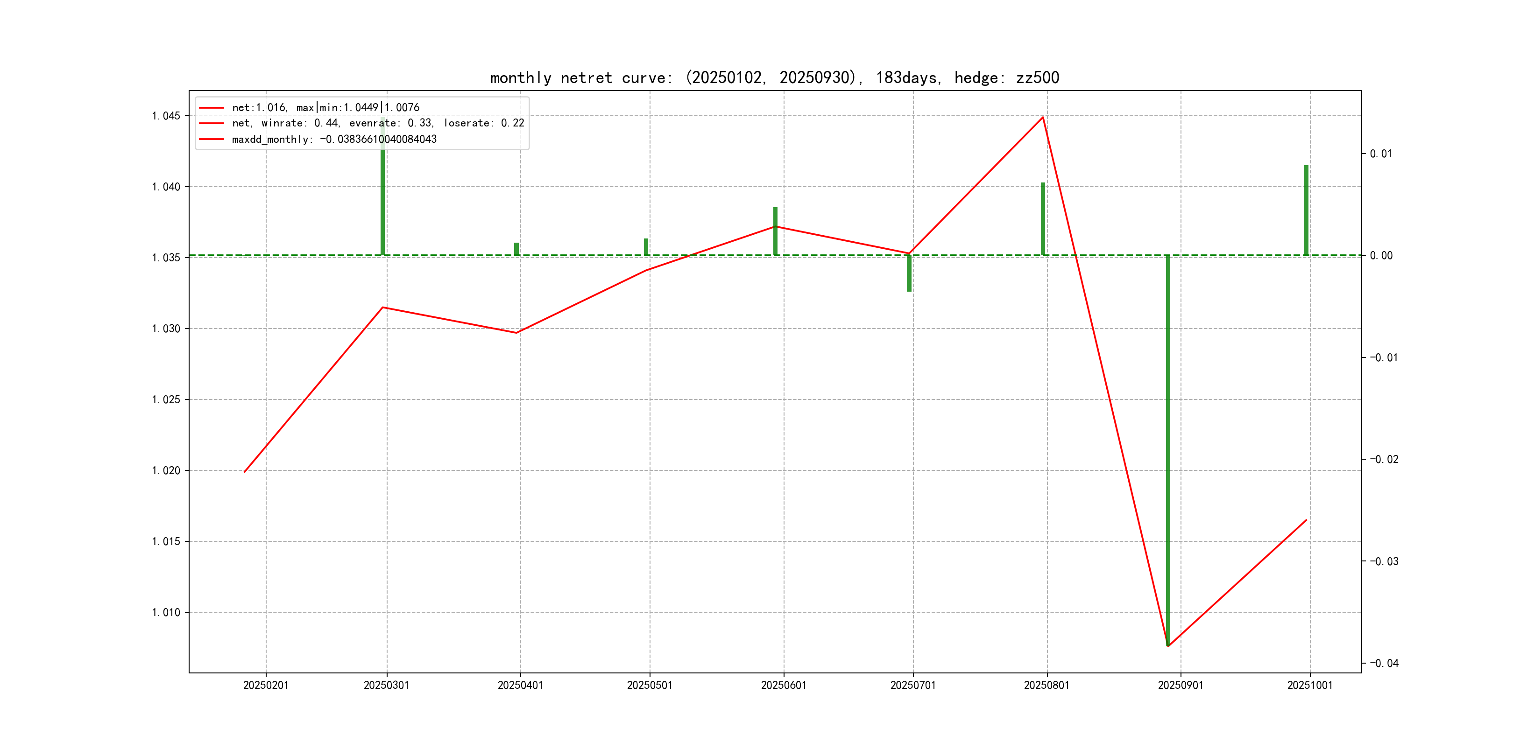Click the 20250401 x-axis label
This screenshot has height=756, width=1513.
coord(520,685)
